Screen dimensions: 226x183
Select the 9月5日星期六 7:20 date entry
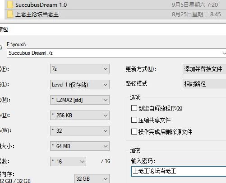pos(195,5)
